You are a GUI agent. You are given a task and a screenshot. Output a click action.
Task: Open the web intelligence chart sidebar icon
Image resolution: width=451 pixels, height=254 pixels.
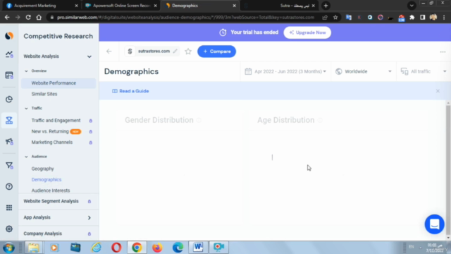(x=9, y=54)
